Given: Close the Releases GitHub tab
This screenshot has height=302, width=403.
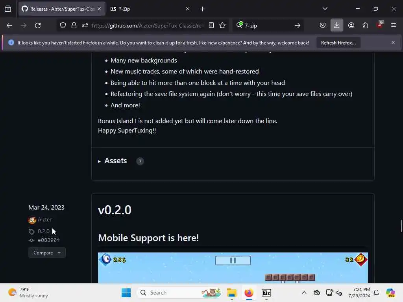Looking at the screenshot, I should (x=99, y=9).
